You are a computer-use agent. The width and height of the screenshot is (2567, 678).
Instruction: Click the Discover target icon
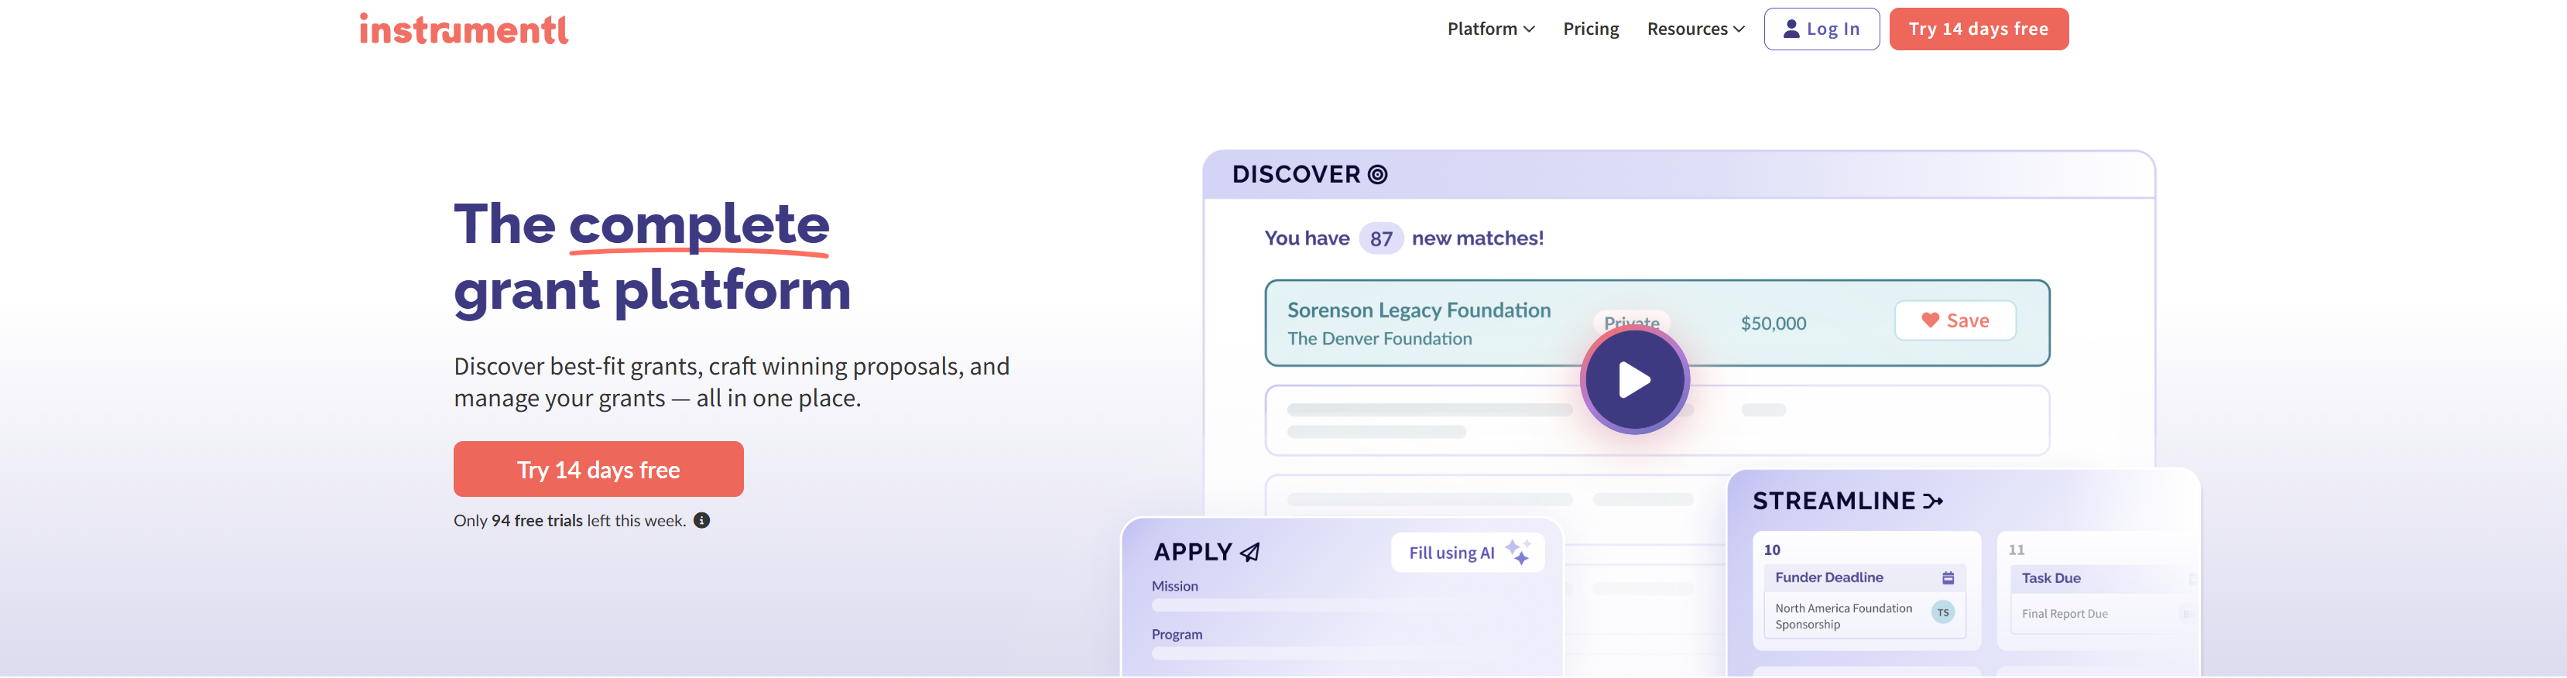1377,175
